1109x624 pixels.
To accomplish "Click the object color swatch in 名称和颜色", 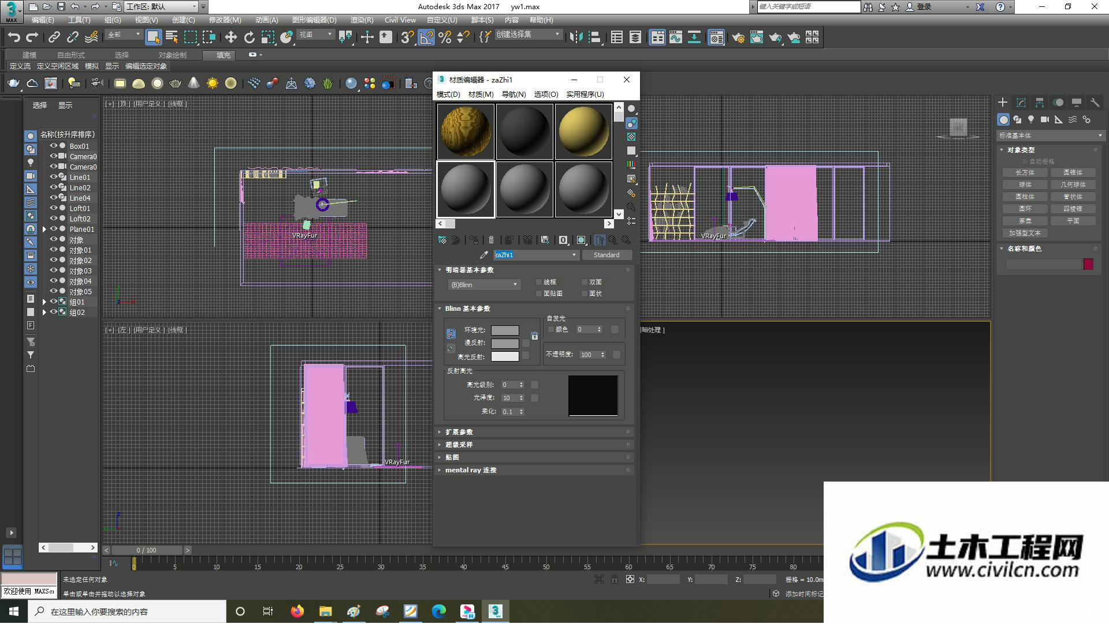I will coord(1088,264).
